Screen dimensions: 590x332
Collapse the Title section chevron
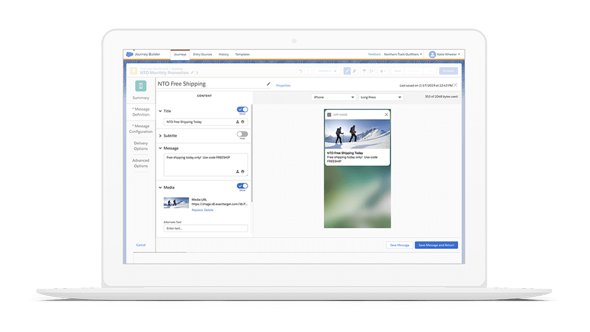pos(160,111)
